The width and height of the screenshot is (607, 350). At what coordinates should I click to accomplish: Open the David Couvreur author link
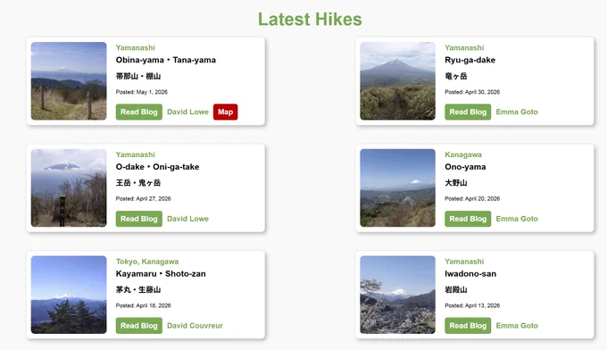(195, 326)
